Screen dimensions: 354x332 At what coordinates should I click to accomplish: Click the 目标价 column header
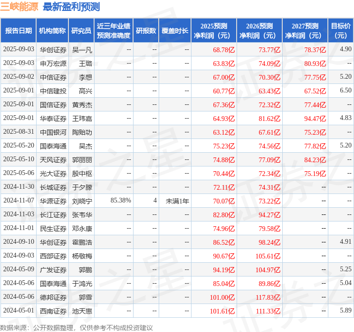(x=340, y=30)
